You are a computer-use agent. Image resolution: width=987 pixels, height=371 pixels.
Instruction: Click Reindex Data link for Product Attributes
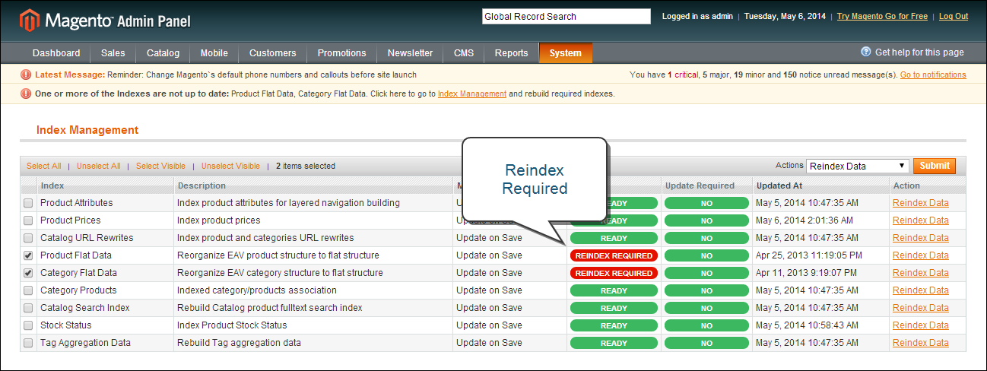pyautogui.click(x=921, y=203)
